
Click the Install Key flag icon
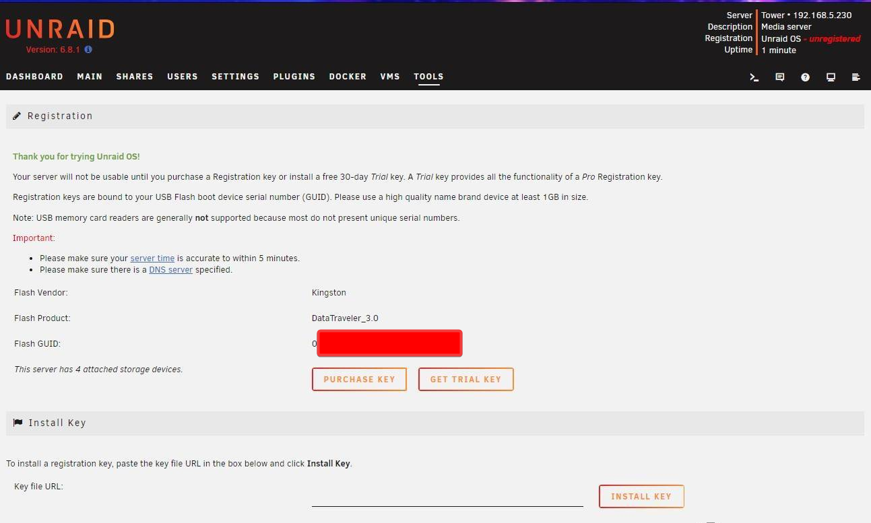[x=18, y=423]
